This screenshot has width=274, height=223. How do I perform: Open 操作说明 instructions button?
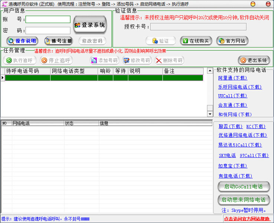point(22,41)
